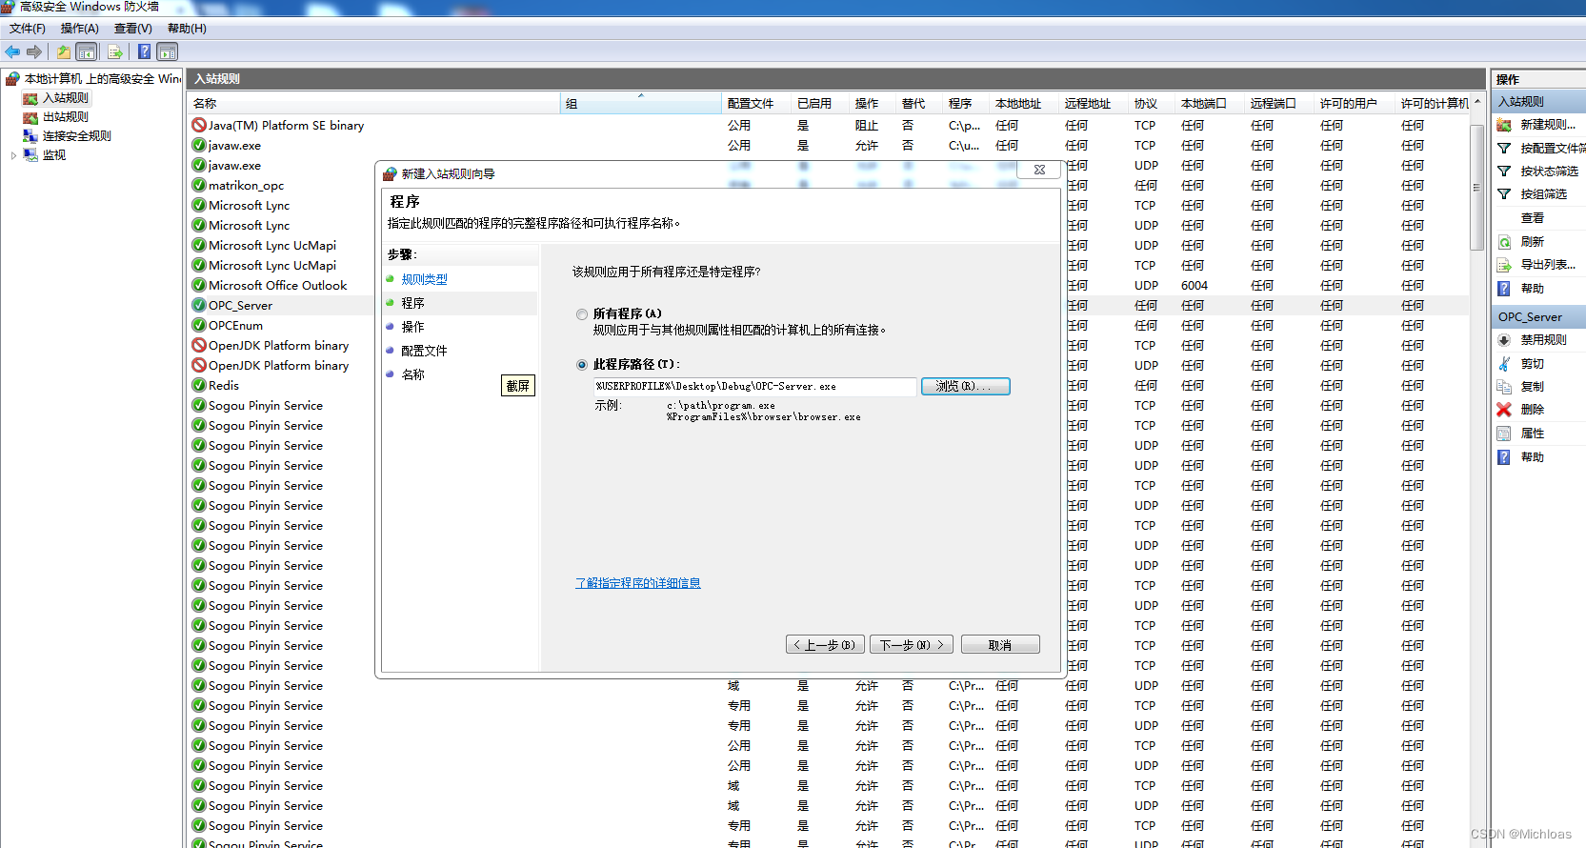The height and width of the screenshot is (848, 1586).
Task: Collapse the 入站规则 section header in Actions pane
Action: (x=1538, y=101)
